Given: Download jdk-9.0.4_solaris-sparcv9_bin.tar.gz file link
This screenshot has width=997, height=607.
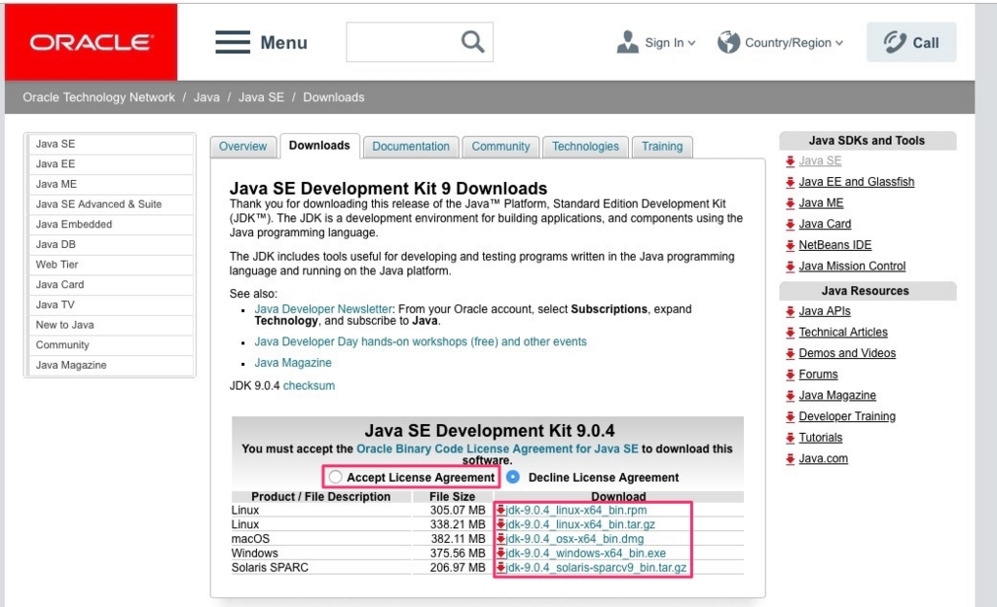Looking at the screenshot, I should tap(597, 568).
